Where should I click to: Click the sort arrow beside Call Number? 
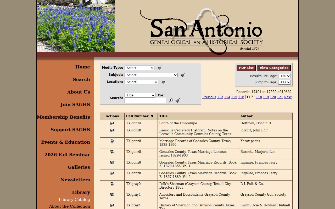click(x=152, y=116)
